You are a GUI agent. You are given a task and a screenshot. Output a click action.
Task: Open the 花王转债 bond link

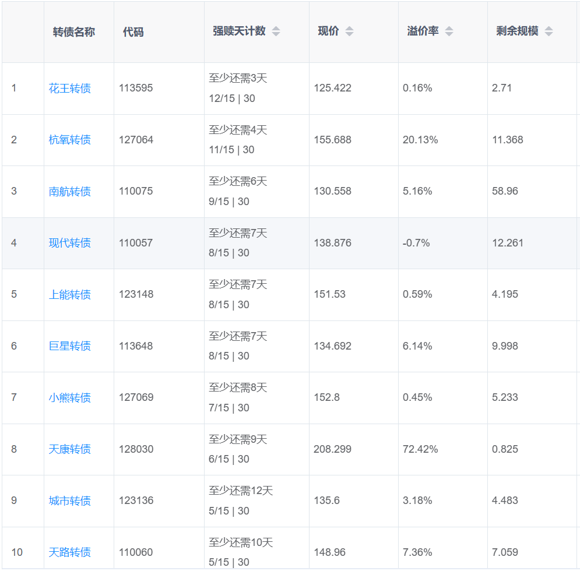[x=70, y=89]
